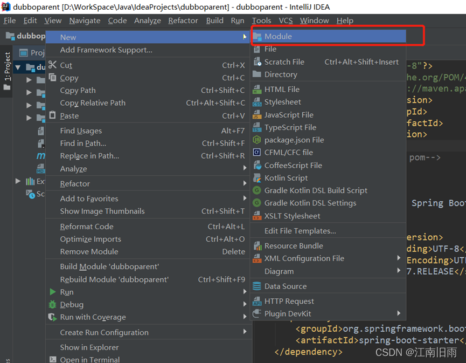Select Copy Relative Path entry
The image size is (466, 363).
tap(148, 102)
